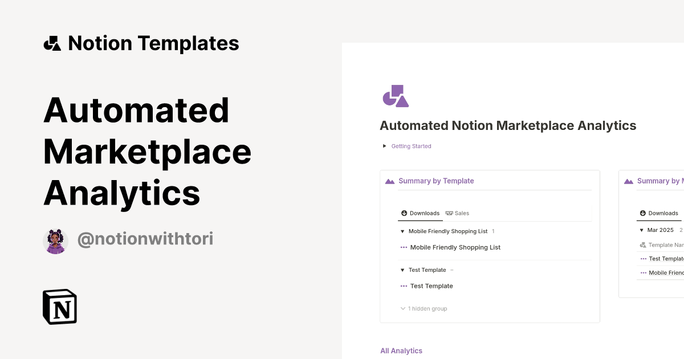Open the All Analytics link
This screenshot has width=684, height=359.
coord(401,350)
